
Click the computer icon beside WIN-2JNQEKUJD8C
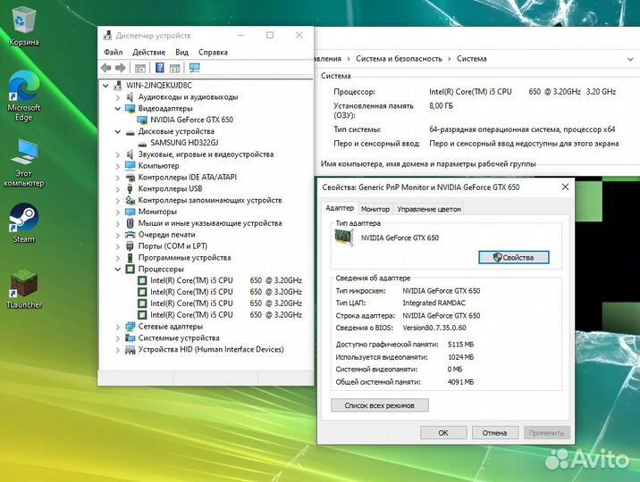(x=118, y=85)
